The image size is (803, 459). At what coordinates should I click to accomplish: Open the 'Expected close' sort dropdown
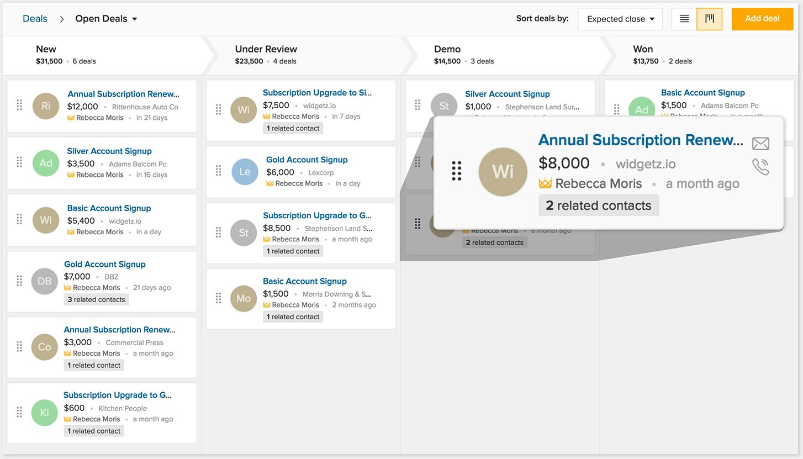coord(620,19)
